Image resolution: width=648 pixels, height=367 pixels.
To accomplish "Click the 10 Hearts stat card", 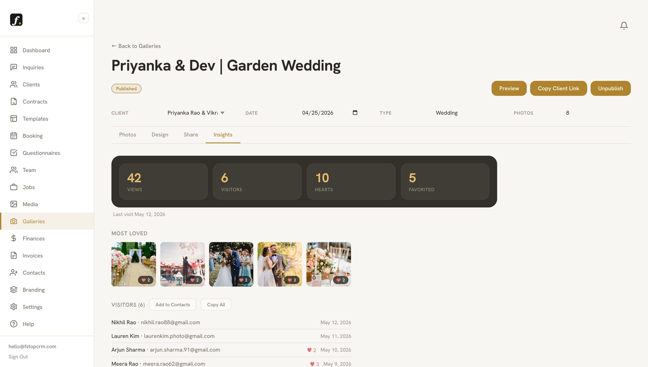I will coord(351,182).
